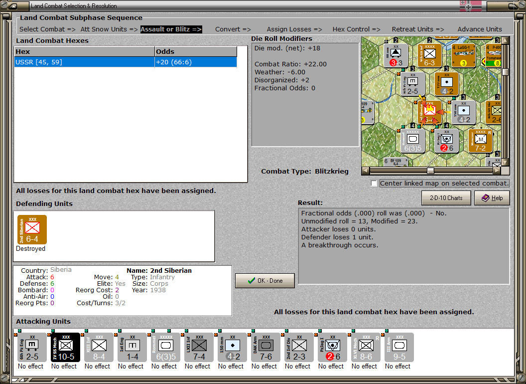
Task: Select the 150 mm 4-2 artillery attacking unit
Action: coord(232,347)
